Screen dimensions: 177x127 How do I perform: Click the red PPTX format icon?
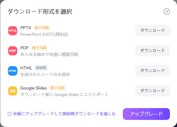click(13, 31)
